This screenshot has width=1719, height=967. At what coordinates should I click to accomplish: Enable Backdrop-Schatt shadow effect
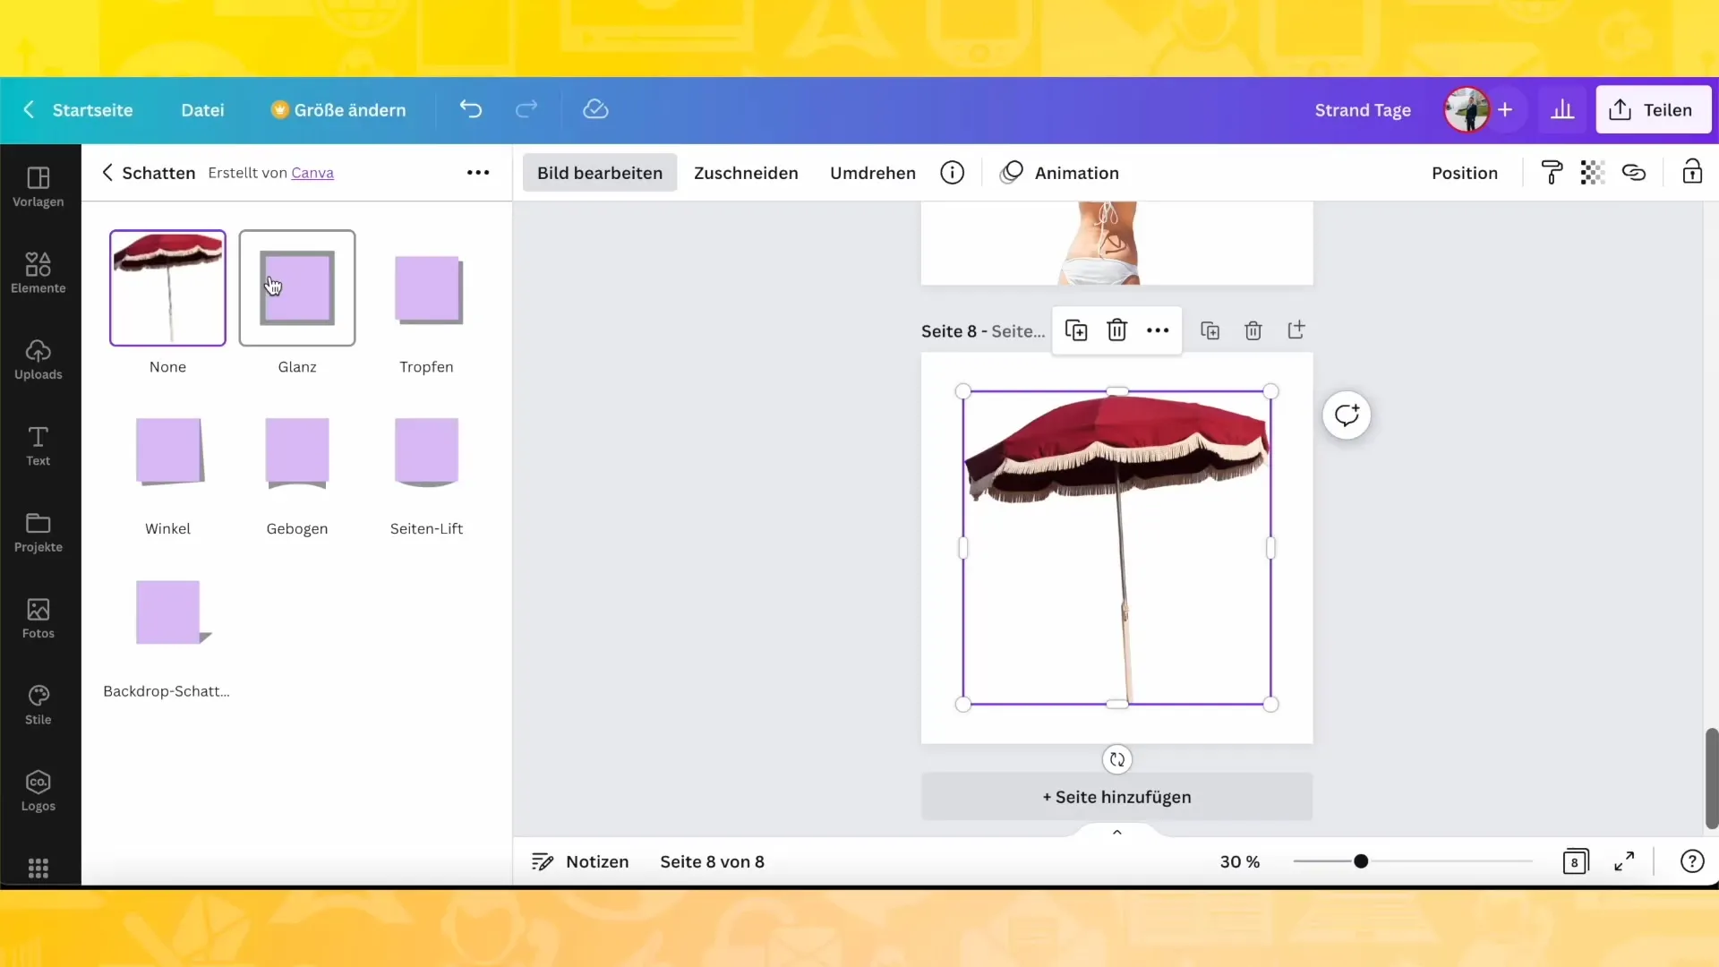click(x=167, y=612)
